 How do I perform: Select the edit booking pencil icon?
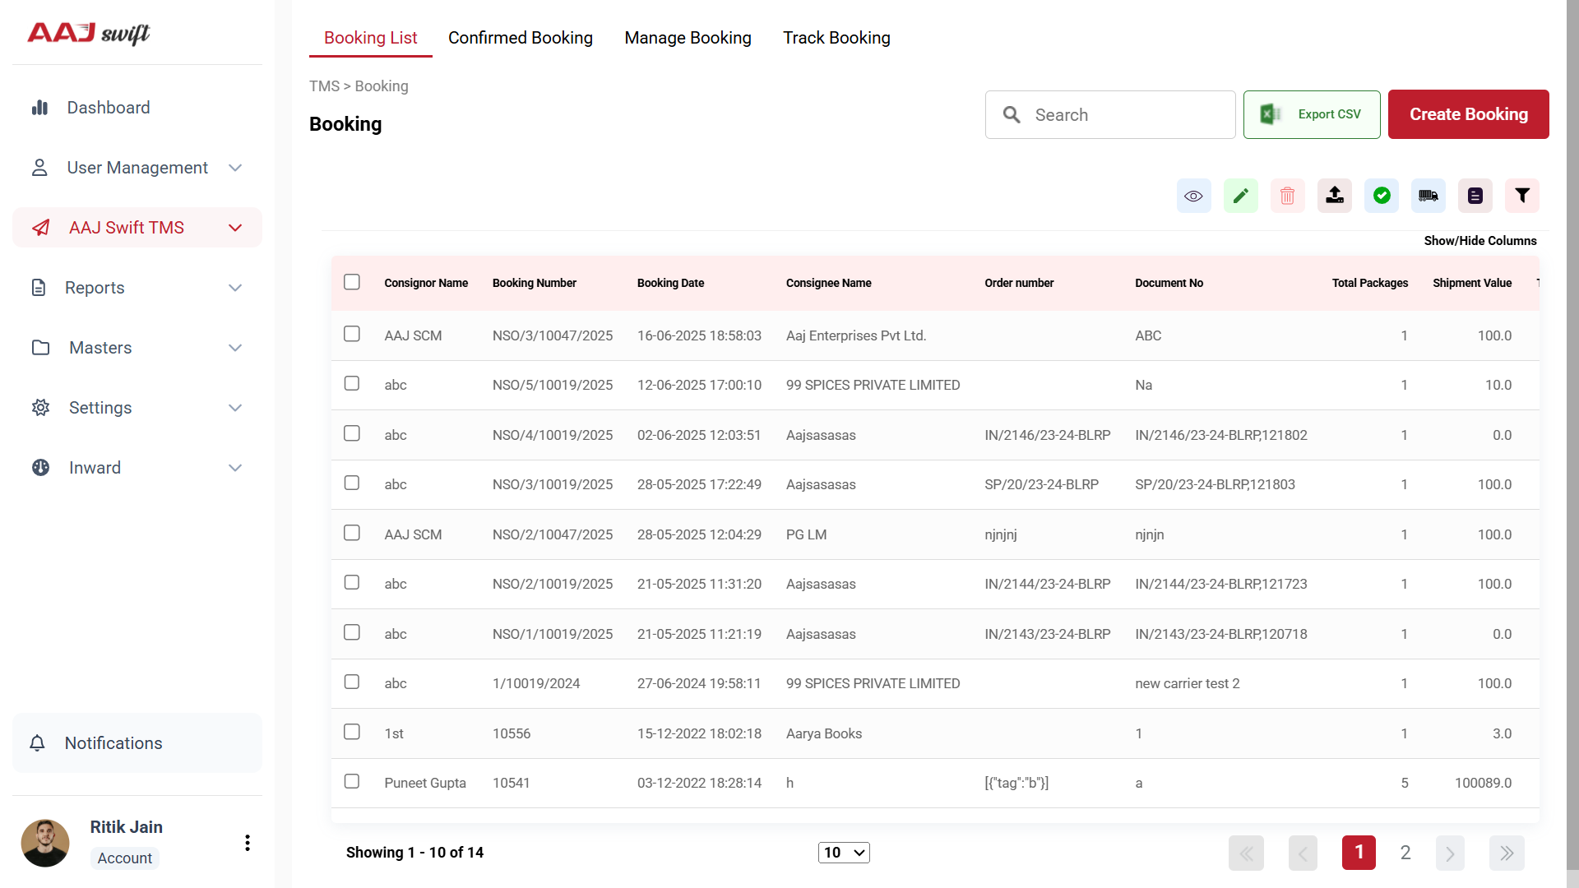1240,196
